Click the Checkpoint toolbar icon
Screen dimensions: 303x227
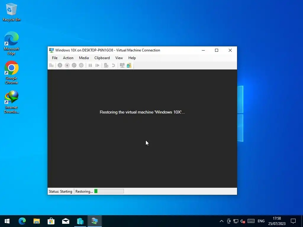(x=106, y=65)
